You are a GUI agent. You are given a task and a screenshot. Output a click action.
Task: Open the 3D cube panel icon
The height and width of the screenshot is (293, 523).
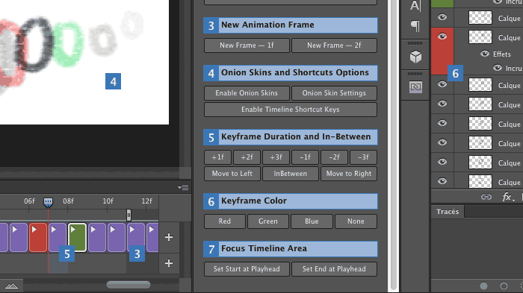pyautogui.click(x=415, y=57)
